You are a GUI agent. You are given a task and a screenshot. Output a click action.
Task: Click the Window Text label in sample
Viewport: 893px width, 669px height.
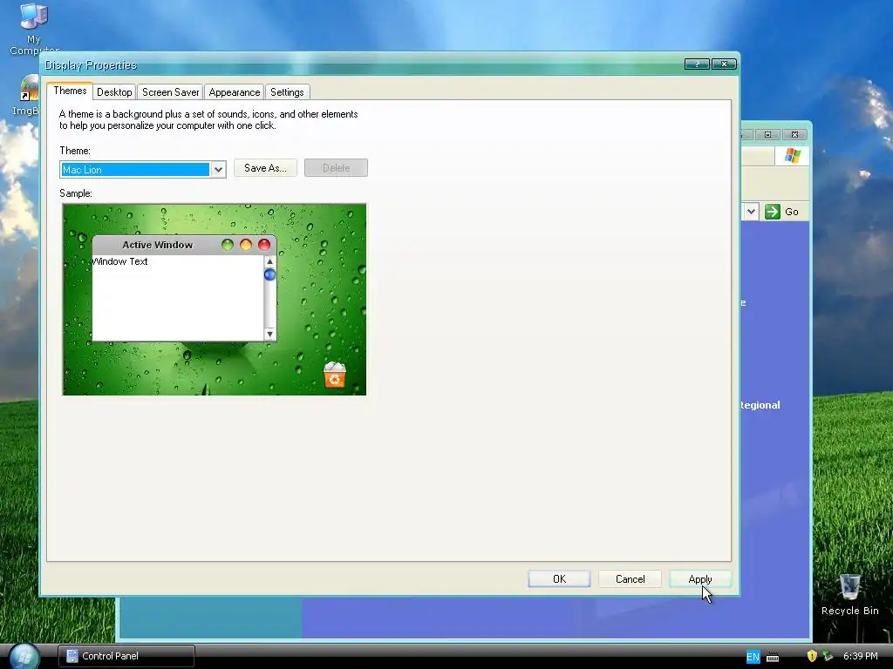120,261
